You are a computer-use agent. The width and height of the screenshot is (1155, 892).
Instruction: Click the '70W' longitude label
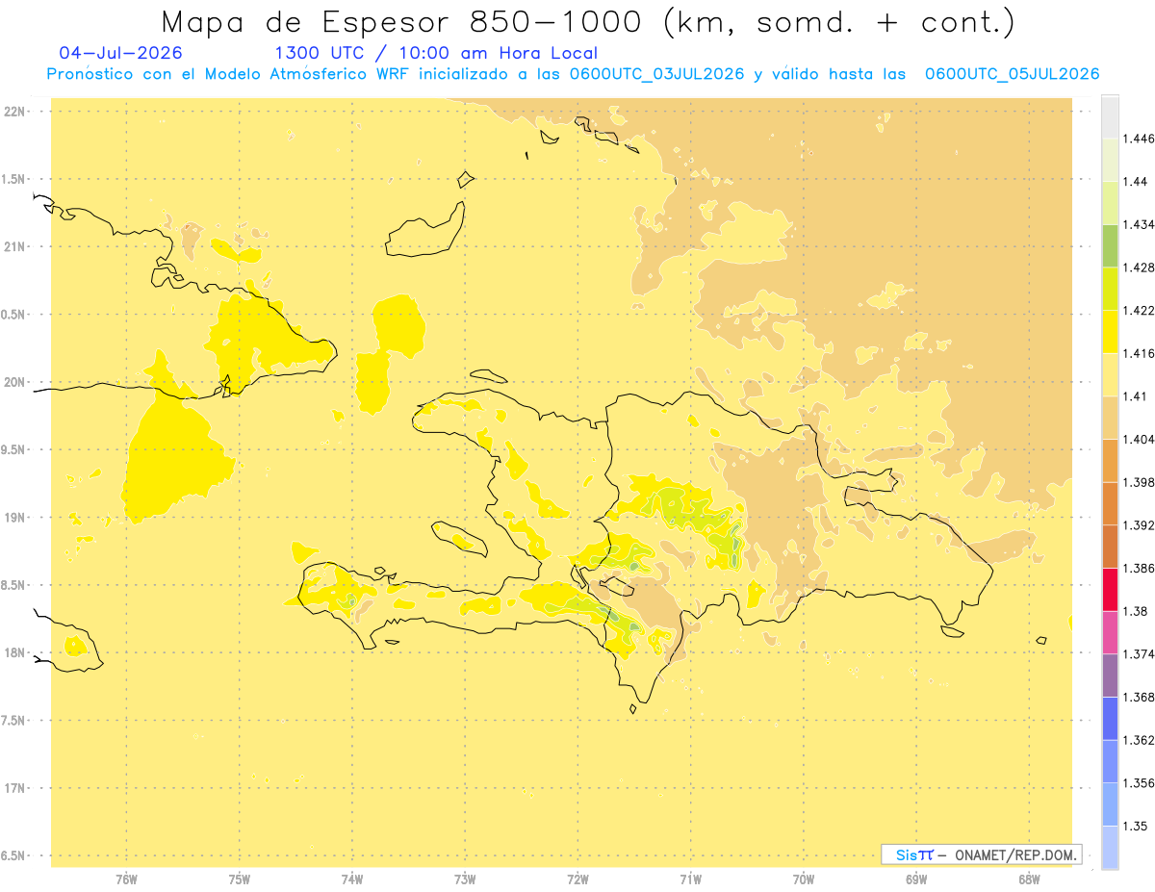pos(804,878)
